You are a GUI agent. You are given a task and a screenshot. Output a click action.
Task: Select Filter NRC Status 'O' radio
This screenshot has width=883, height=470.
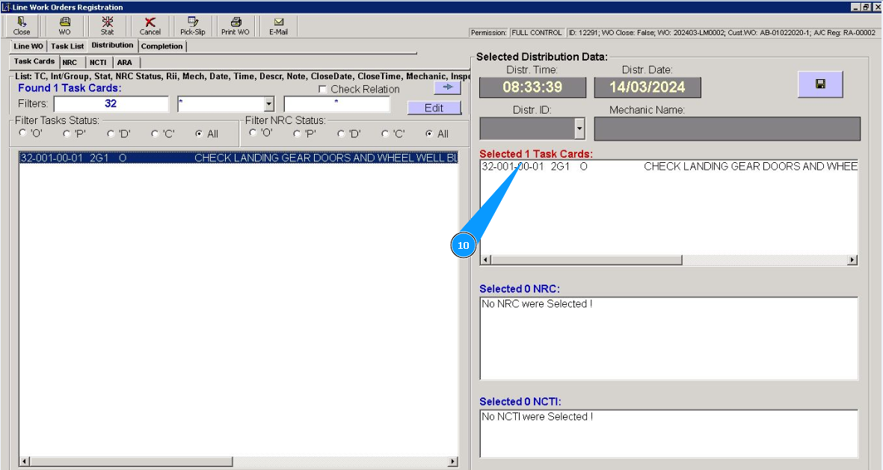(253, 133)
